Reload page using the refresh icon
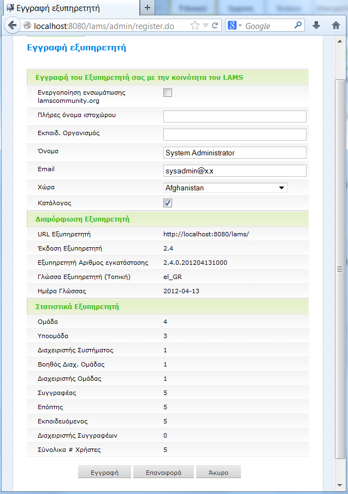348x494 pixels. point(215,26)
